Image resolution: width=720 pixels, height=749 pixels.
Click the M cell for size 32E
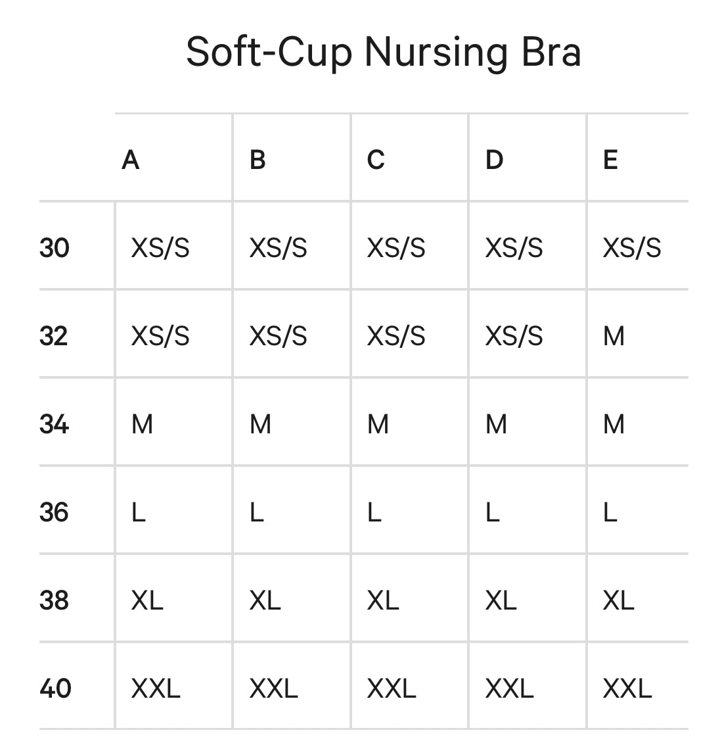point(614,336)
